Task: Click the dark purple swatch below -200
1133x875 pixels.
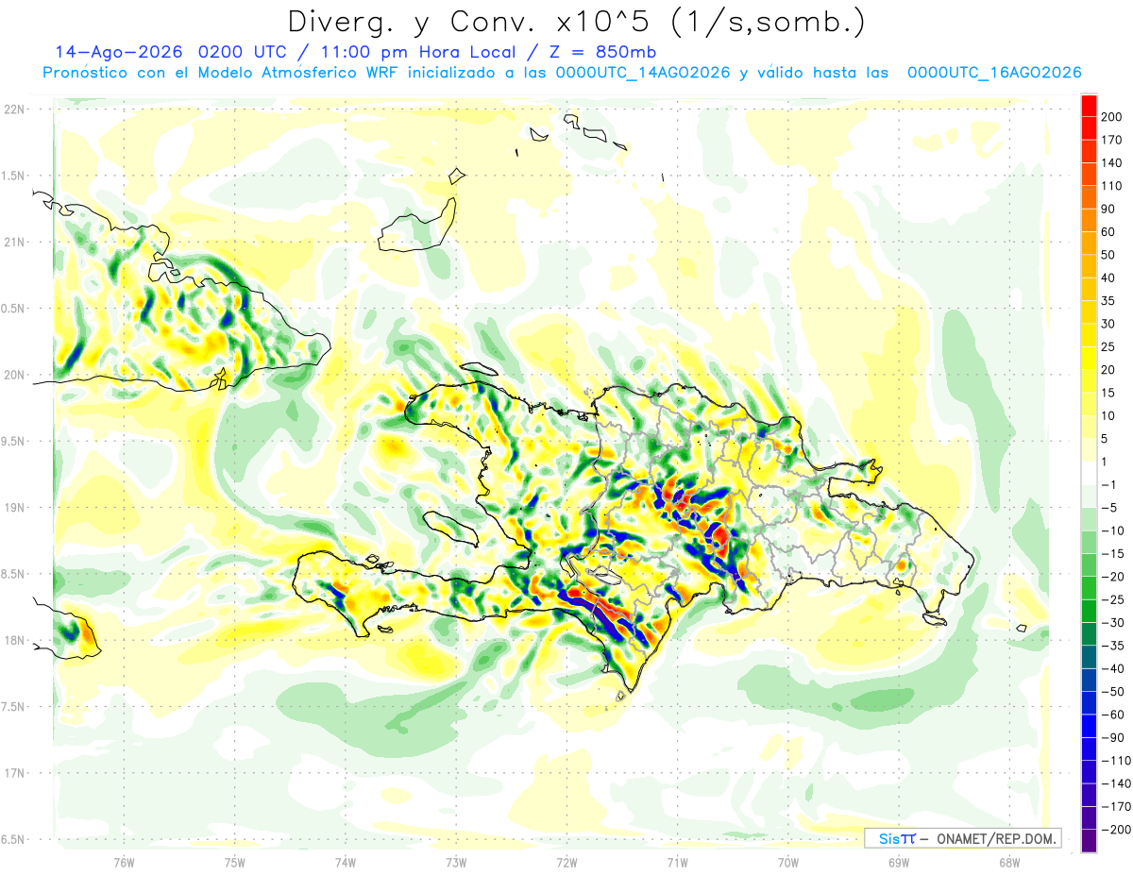Action: pos(1089,841)
